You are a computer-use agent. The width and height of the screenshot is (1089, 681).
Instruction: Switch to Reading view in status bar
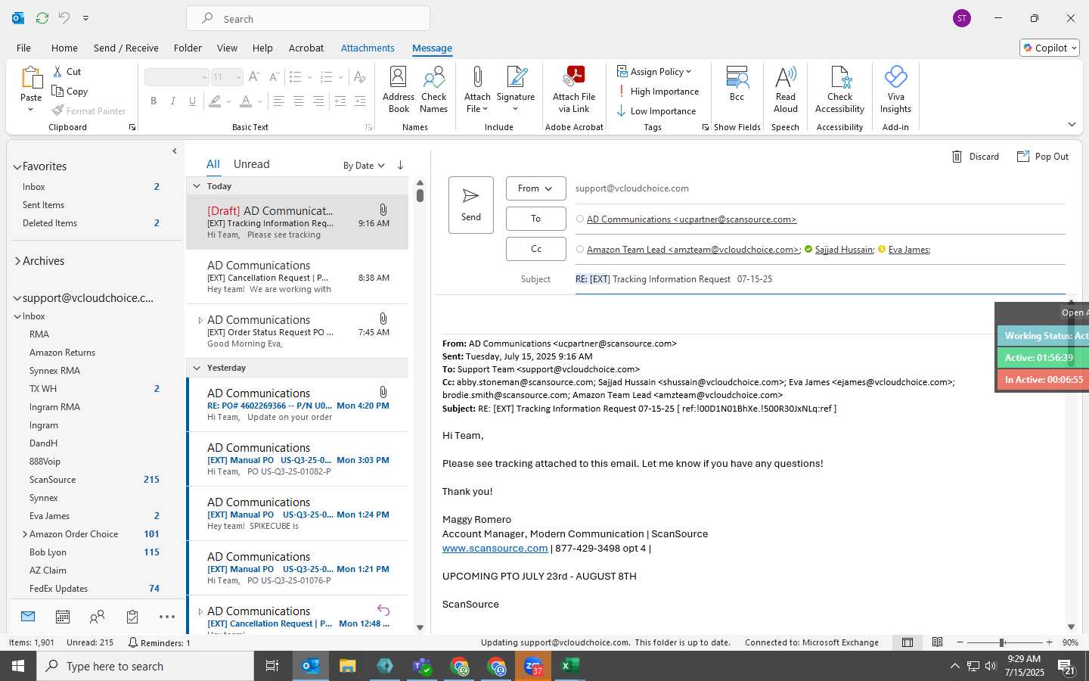pyautogui.click(x=938, y=642)
